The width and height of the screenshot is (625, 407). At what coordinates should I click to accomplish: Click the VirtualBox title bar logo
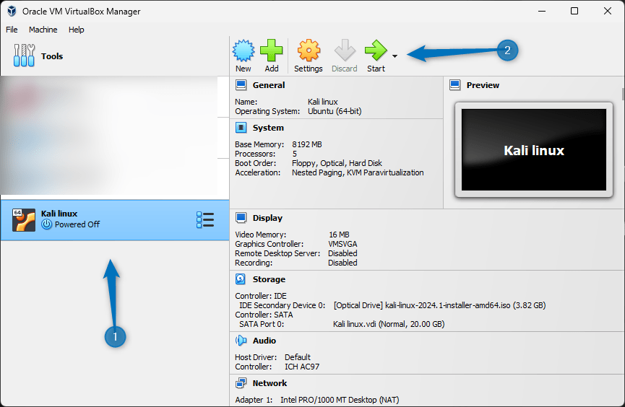[12, 11]
